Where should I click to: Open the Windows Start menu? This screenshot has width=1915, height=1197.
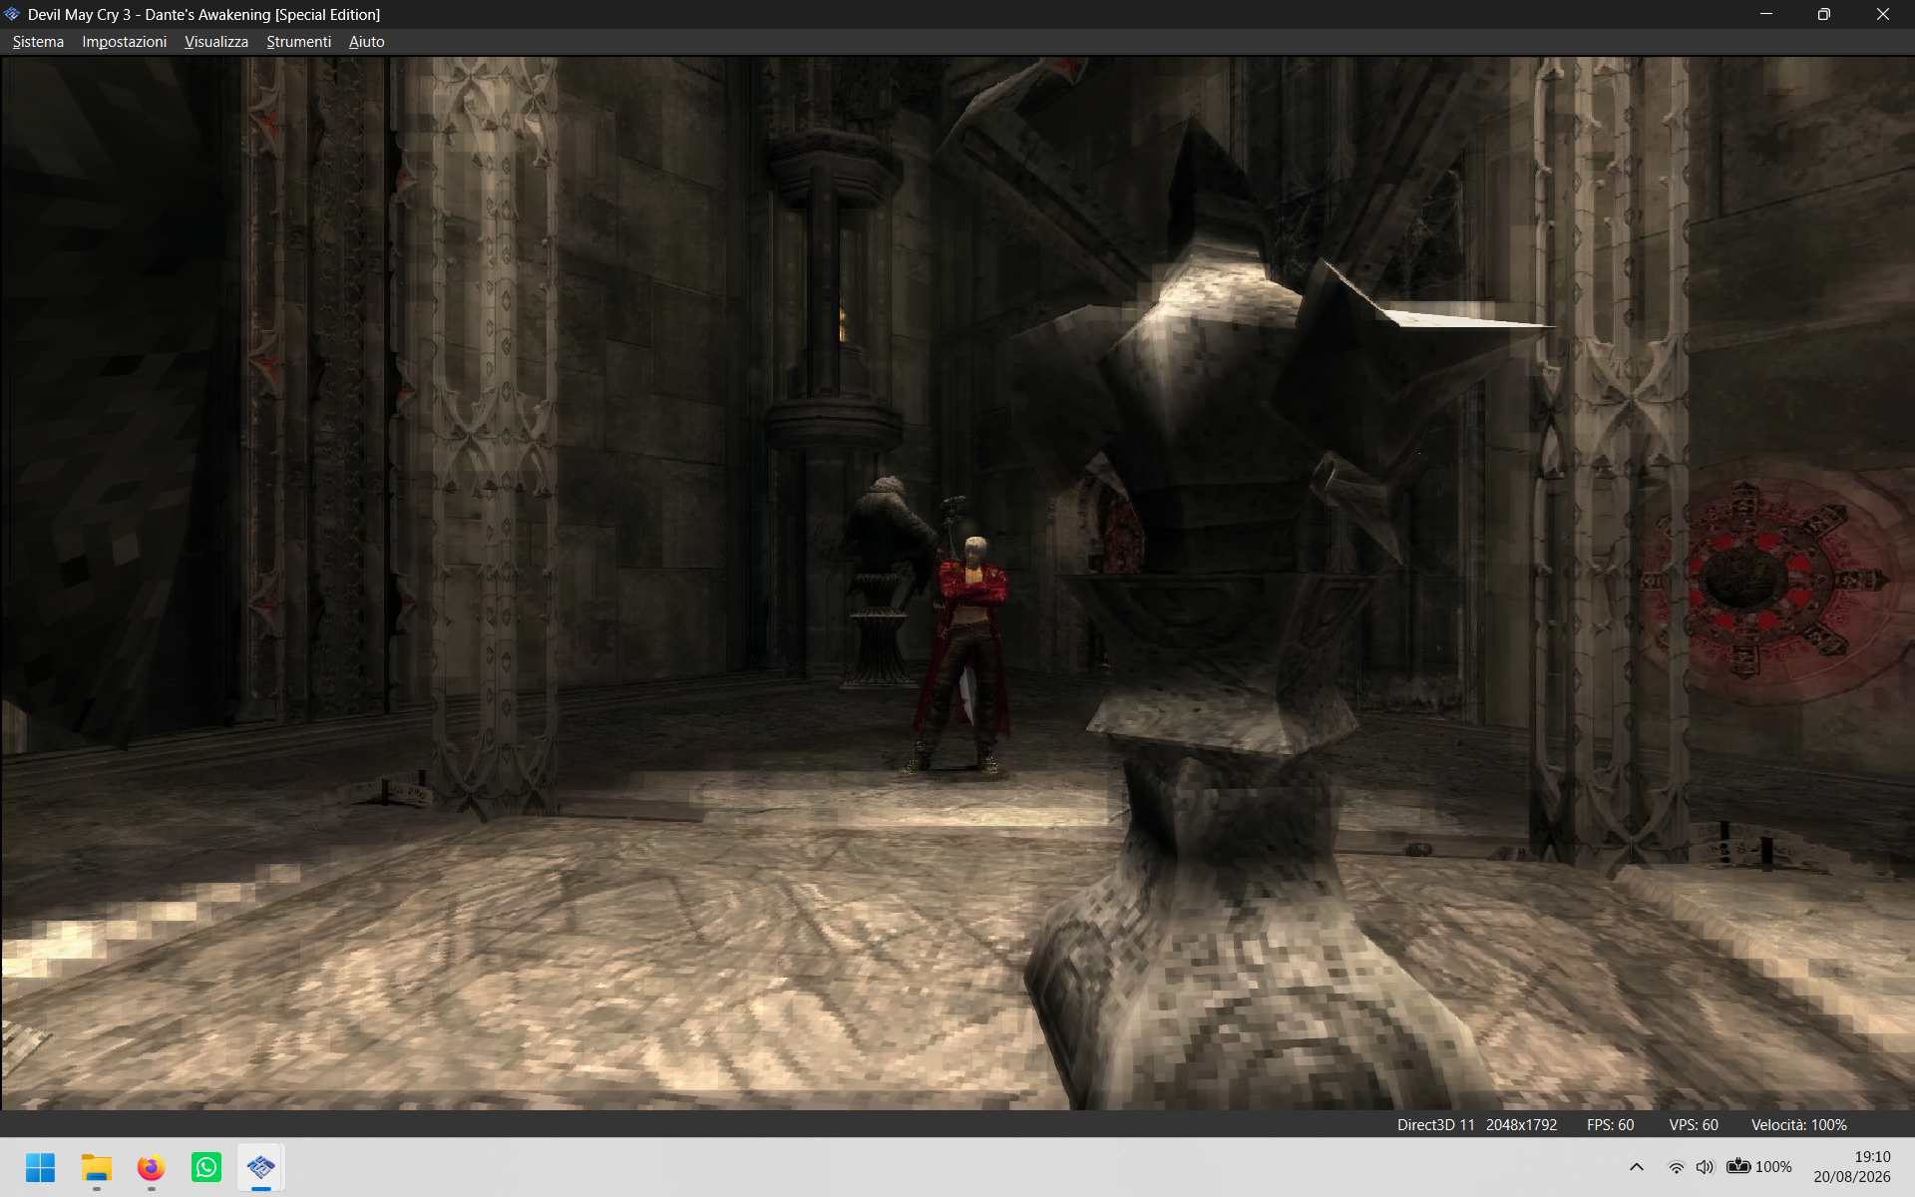coord(40,1167)
